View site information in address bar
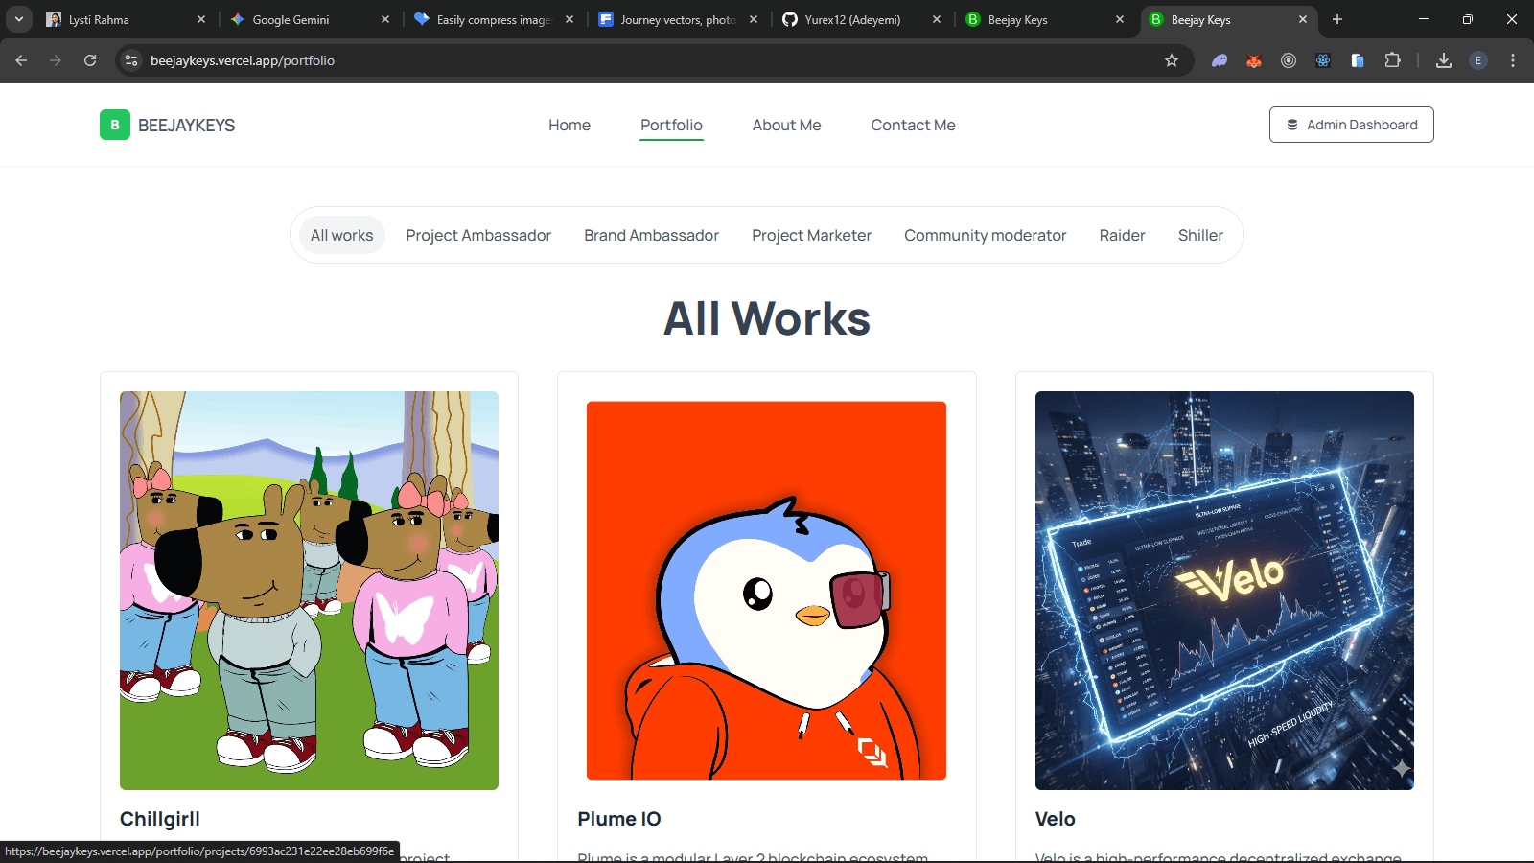The height and width of the screenshot is (863, 1534). click(x=131, y=60)
